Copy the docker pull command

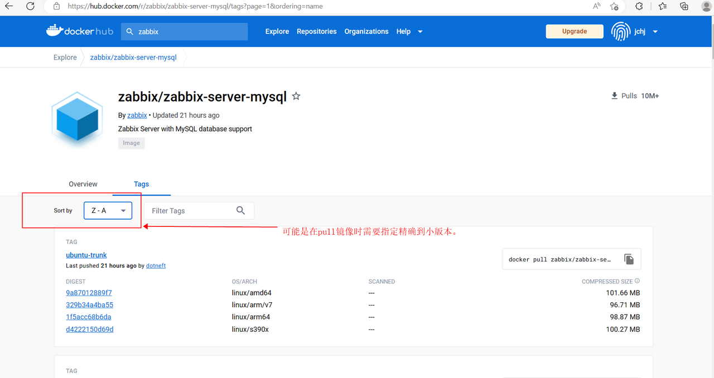point(629,259)
